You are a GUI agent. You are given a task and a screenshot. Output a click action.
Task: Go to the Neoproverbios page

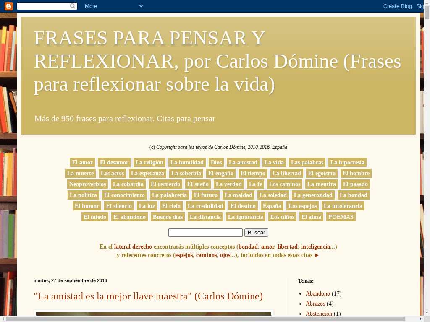click(x=87, y=184)
